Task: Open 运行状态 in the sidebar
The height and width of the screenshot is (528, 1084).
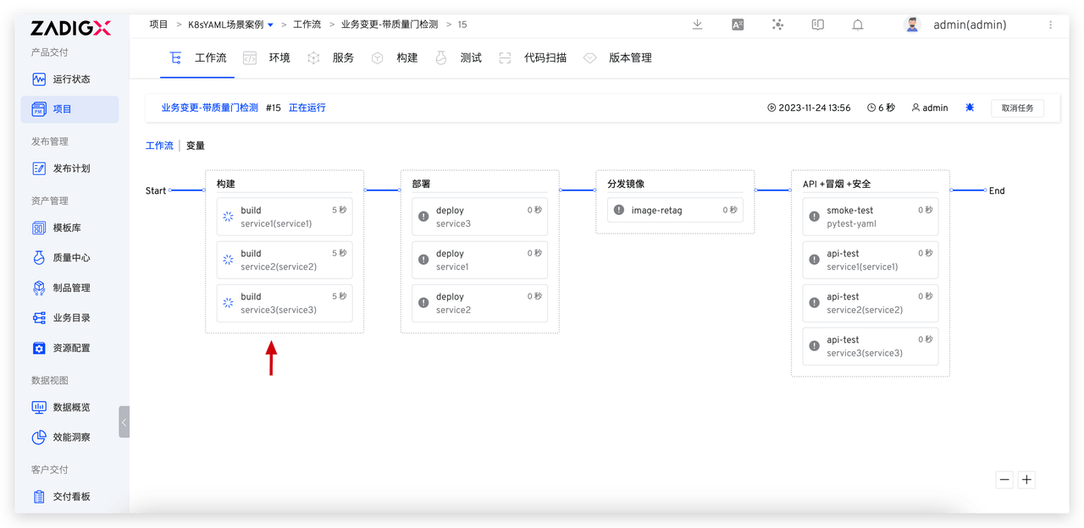Action: (71, 80)
